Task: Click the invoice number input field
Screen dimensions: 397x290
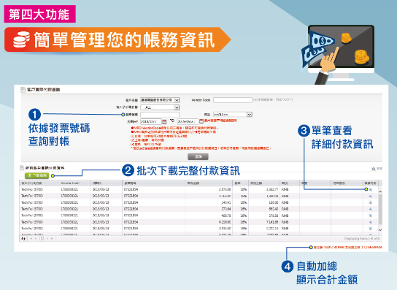Action: click(160, 115)
